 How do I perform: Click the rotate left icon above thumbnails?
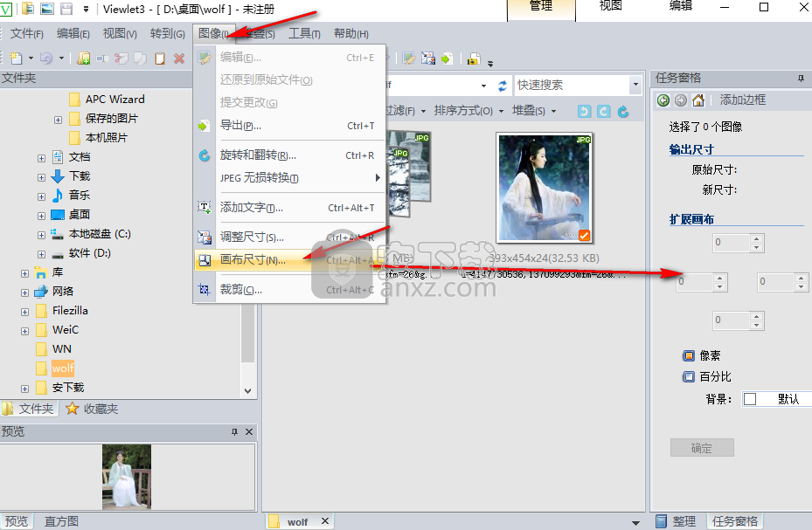pos(584,111)
